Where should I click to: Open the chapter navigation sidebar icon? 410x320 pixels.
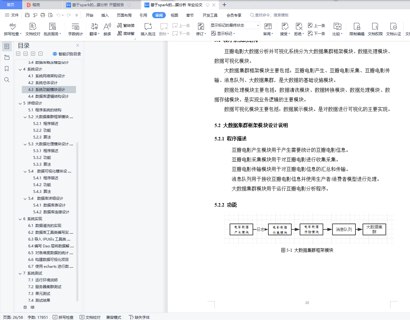tap(7, 58)
